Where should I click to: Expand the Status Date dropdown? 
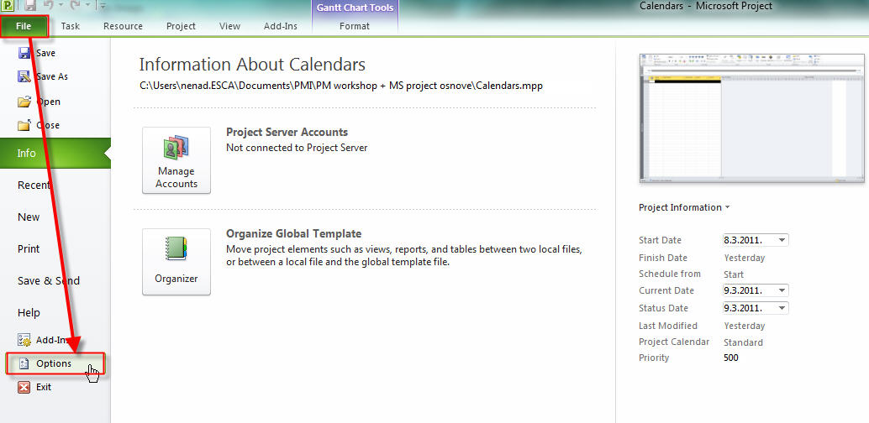[782, 308]
